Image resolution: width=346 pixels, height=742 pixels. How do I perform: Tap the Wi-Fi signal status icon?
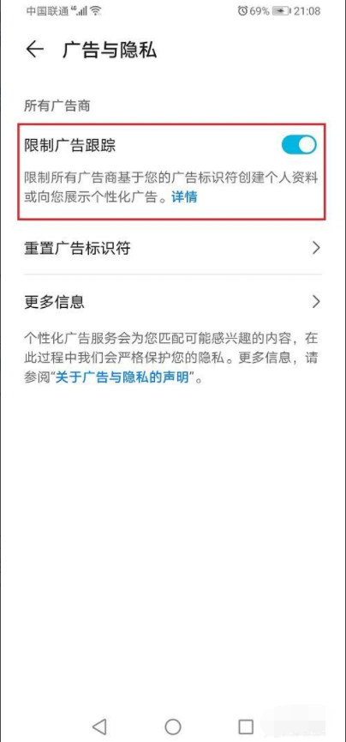[96, 11]
